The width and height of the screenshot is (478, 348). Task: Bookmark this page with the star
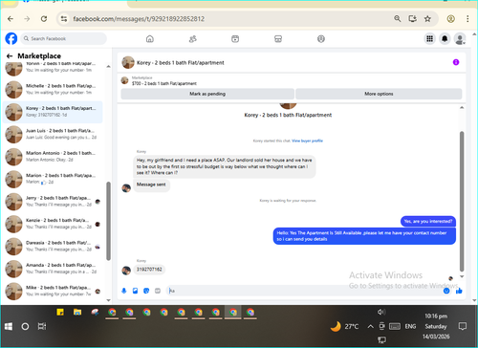pyautogui.click(x=427, y=19)
